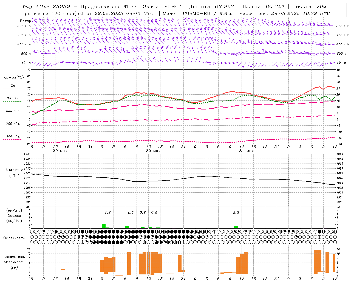Image resolution: width=351 pixels, height=281 pixels.
Task: Click the 0.7 precipitation amount value
Action: 131,213
